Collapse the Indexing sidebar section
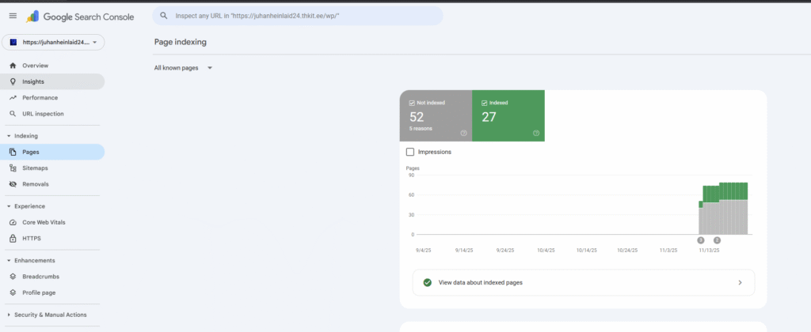811x332 pixels. (8, 136)
